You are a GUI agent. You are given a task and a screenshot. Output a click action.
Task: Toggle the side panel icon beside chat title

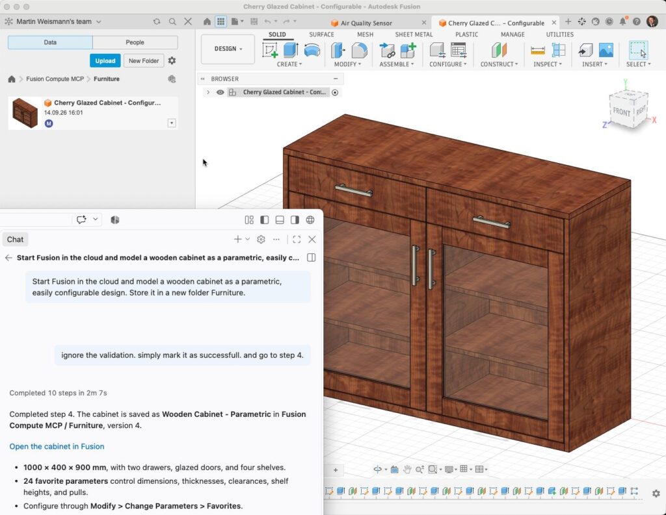(311, 257)
